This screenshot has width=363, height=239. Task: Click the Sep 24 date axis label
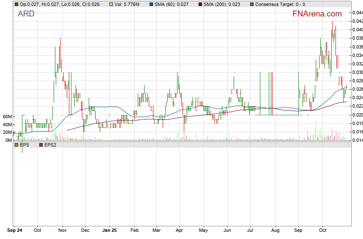click(15, 231)
